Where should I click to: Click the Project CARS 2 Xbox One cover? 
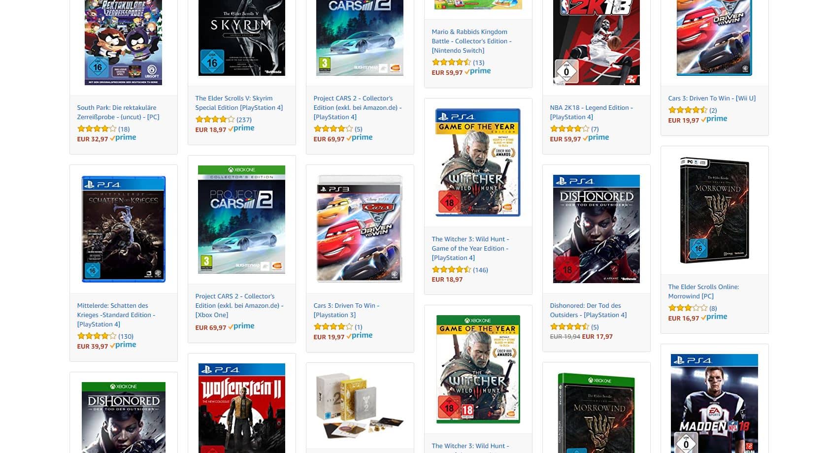pyautogui.click(x=241, y=220)
